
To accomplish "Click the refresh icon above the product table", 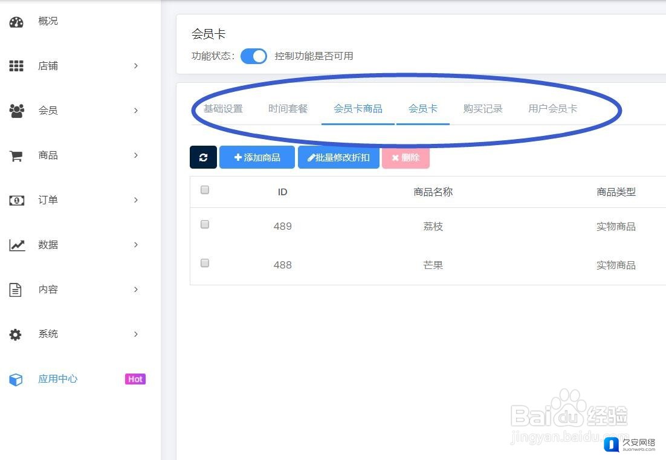I will [203, 157].
